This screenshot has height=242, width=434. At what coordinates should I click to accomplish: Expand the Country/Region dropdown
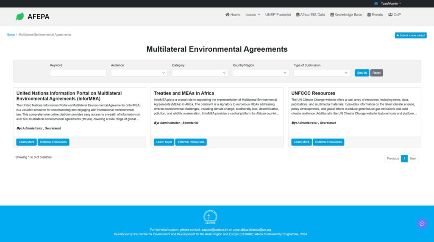(261, 73)
